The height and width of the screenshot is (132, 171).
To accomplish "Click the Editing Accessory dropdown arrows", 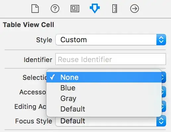I will 164,106.
